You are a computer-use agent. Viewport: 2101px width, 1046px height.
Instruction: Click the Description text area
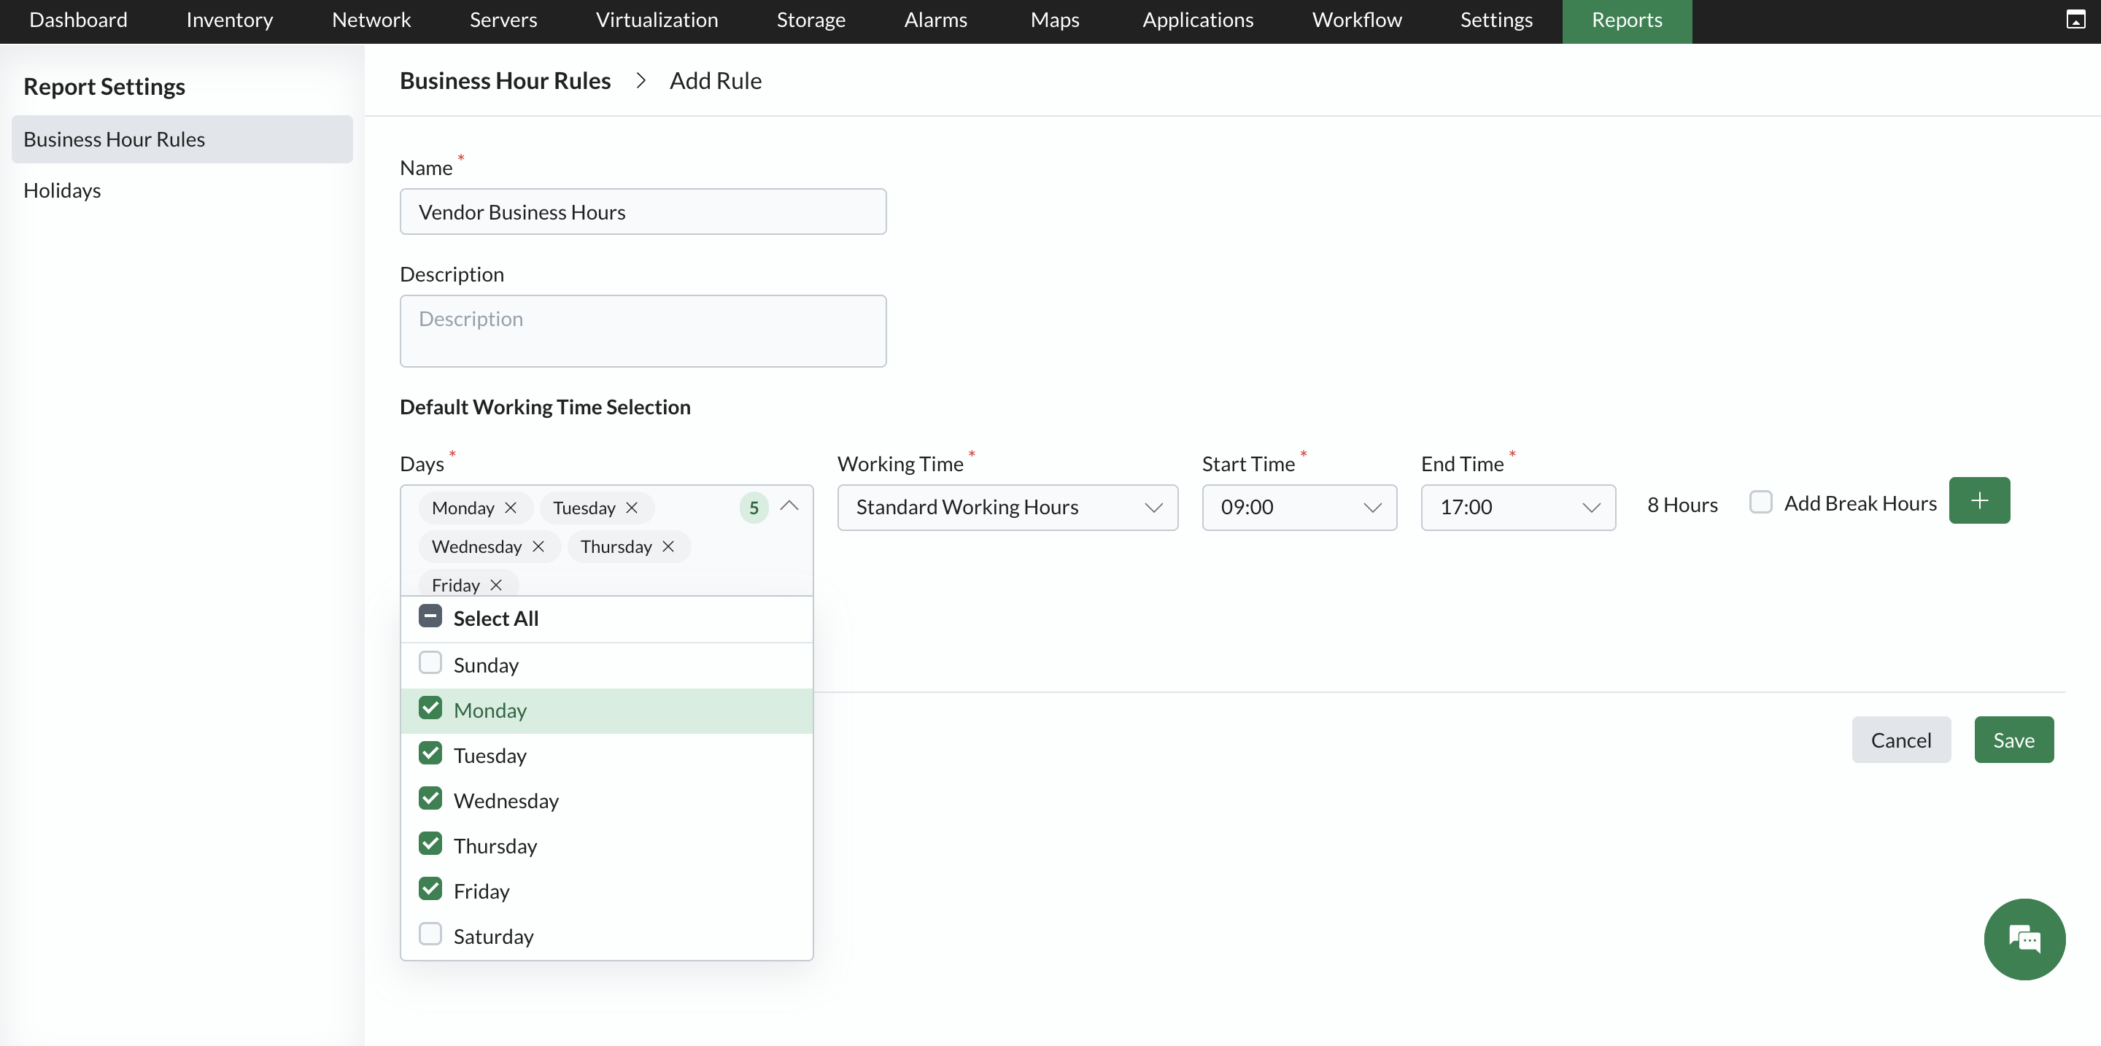click(x=643, y=331)
